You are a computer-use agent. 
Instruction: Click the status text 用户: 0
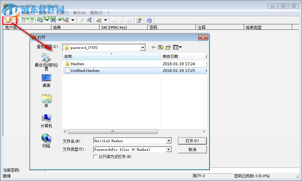pos(199,176)
